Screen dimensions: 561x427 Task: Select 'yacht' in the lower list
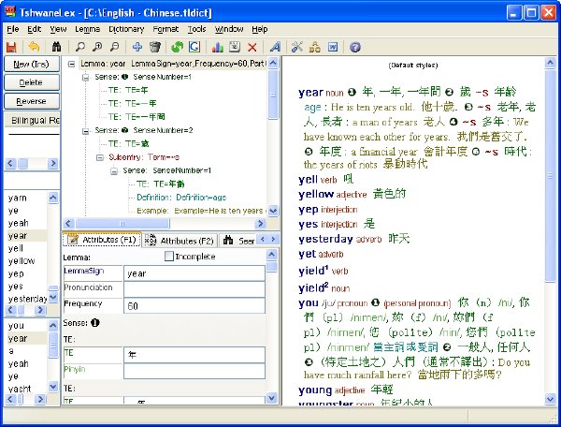(x=20, y=389)
